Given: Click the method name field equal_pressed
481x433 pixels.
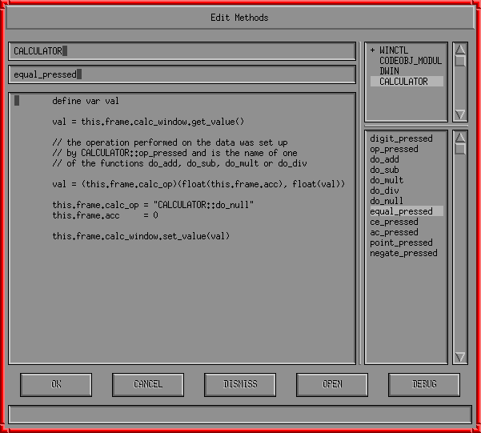Looking at the screenshot, I should click(182, 74).
